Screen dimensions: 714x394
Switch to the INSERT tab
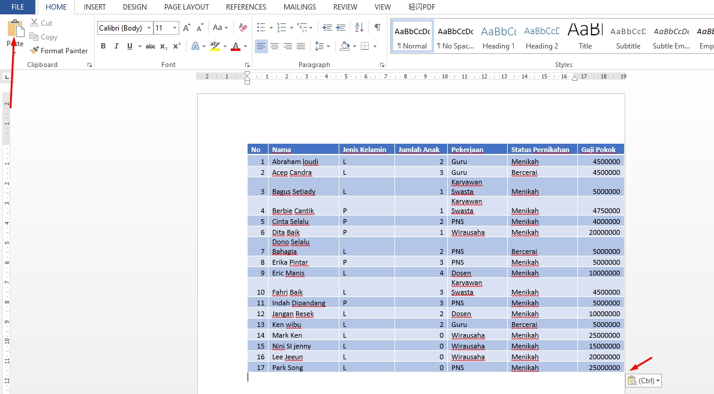[95, 7]
